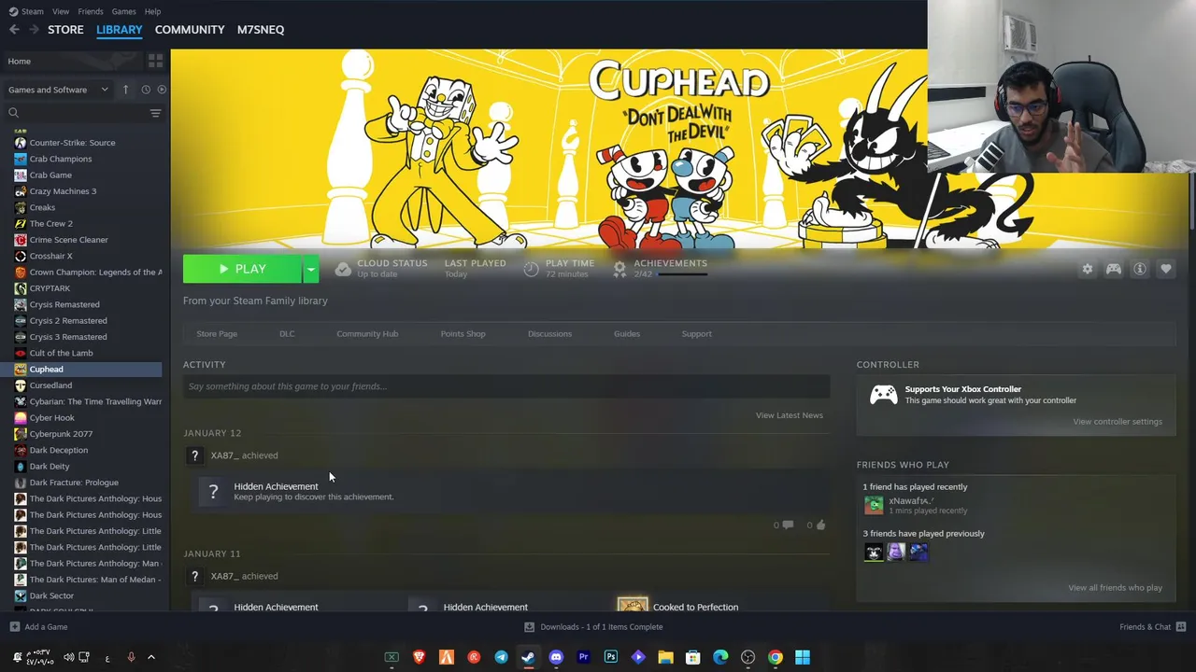Click Cooked to Perfection achievement icon
This screenshot has height=672, width=1196.
pos(633,605)
